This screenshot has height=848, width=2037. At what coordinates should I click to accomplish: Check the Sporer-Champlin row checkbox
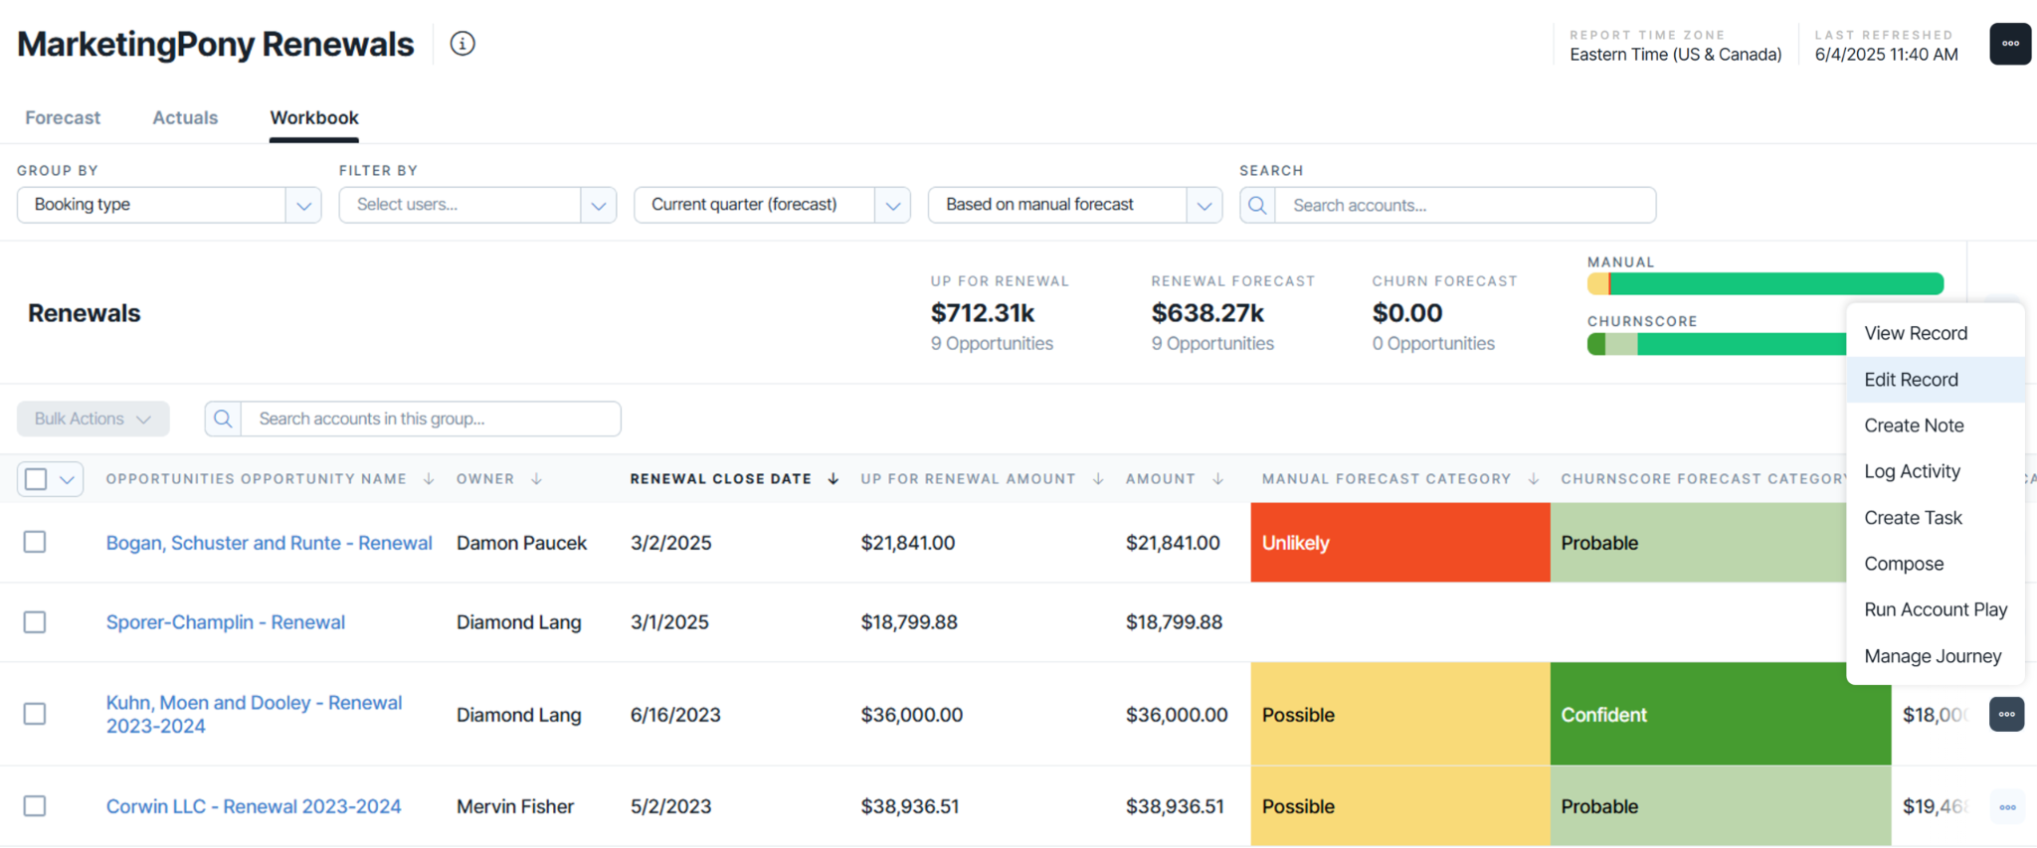tap(35, 622)
